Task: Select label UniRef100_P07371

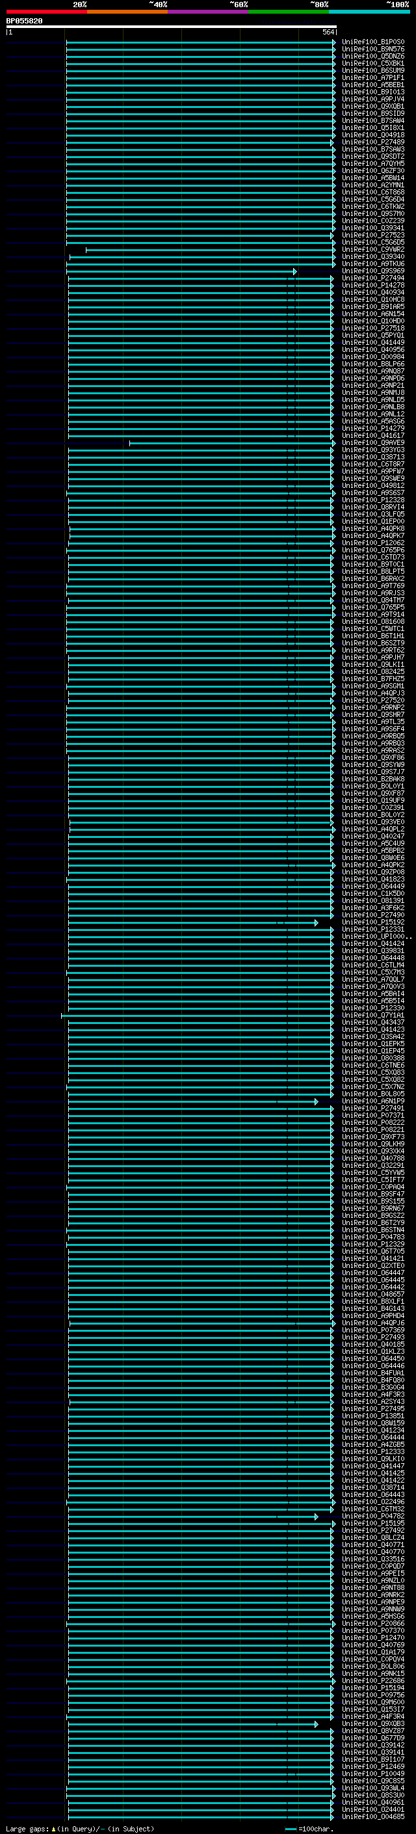Action: point(372,1115)
